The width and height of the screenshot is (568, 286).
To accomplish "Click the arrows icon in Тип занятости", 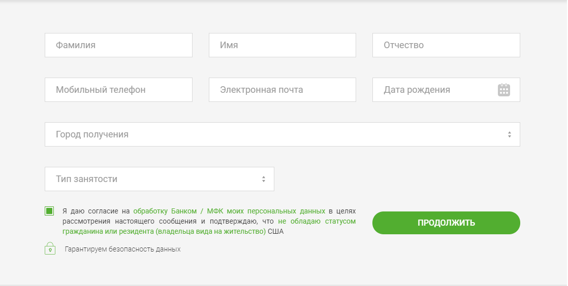I will point(263,179).
